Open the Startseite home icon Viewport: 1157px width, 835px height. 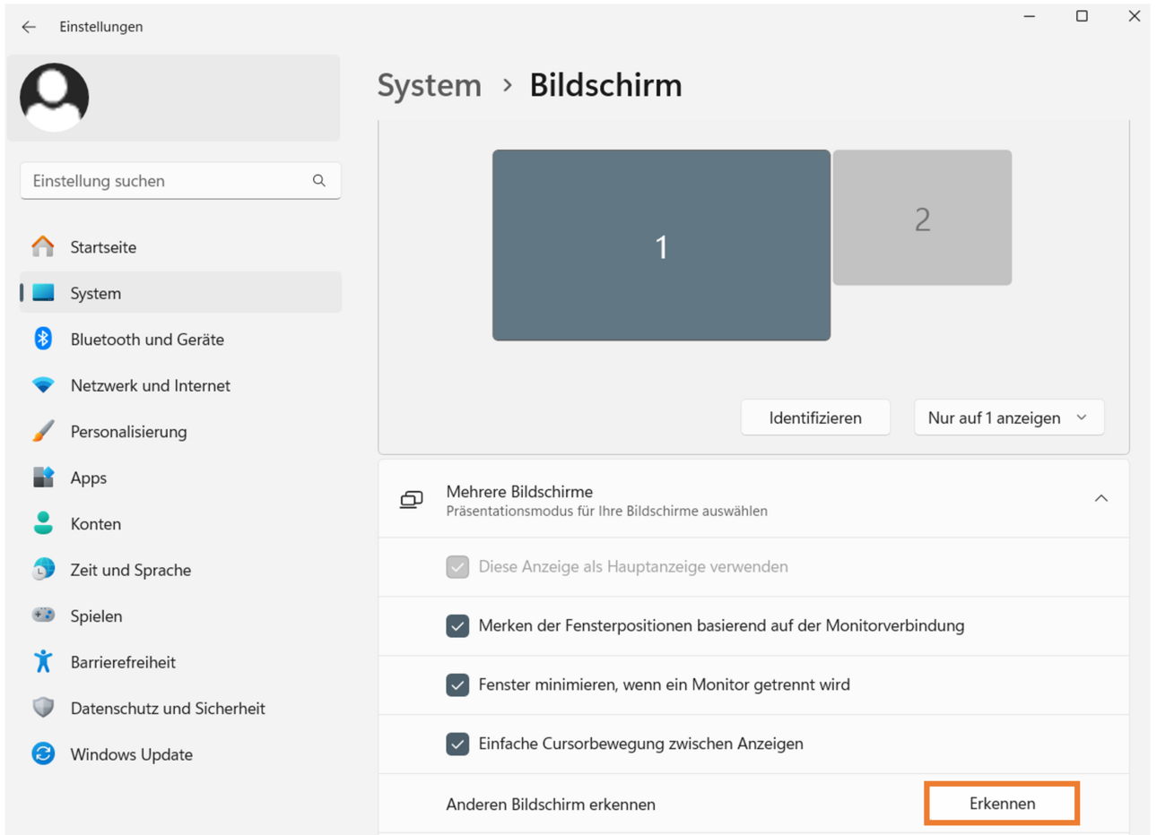43,246
